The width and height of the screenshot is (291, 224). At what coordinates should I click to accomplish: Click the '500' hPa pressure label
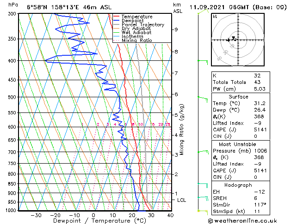[x=13, y=97]
